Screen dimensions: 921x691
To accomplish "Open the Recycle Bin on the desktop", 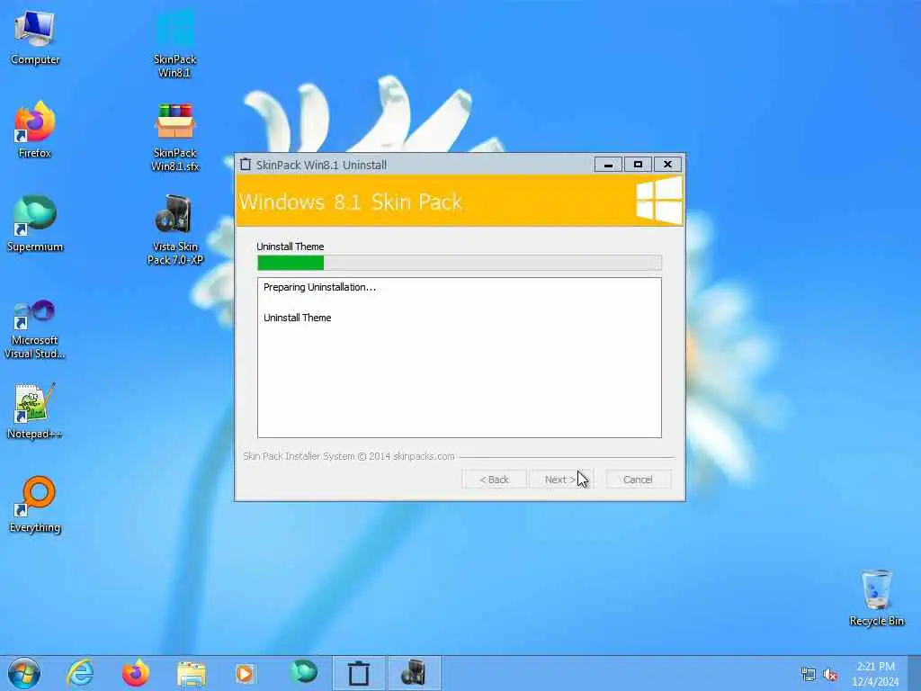I will (876, 598).
